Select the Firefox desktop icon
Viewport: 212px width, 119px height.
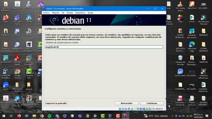tap(6, 19)
